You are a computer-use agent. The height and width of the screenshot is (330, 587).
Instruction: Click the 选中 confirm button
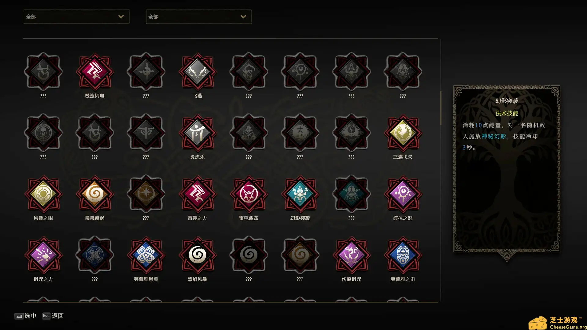(x=25, y=316)
